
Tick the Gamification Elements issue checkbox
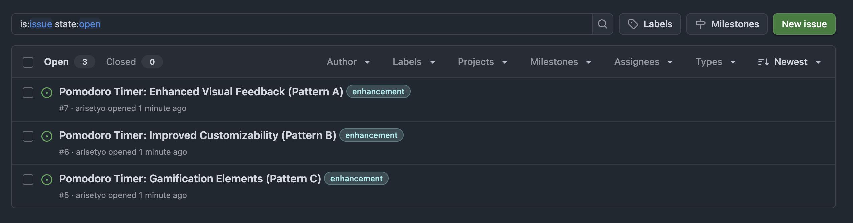[28, 180]
